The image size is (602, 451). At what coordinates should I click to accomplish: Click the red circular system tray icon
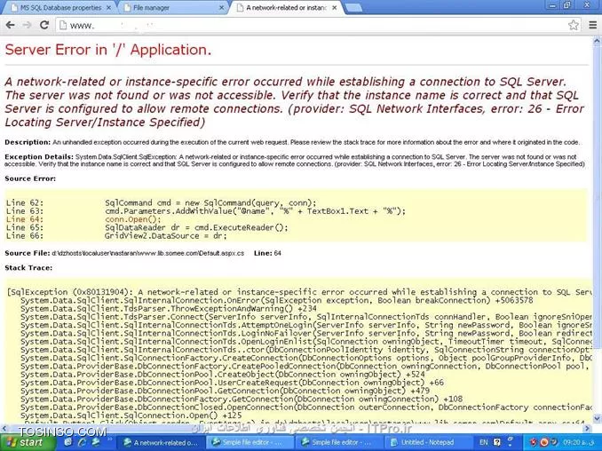(544, 442)
